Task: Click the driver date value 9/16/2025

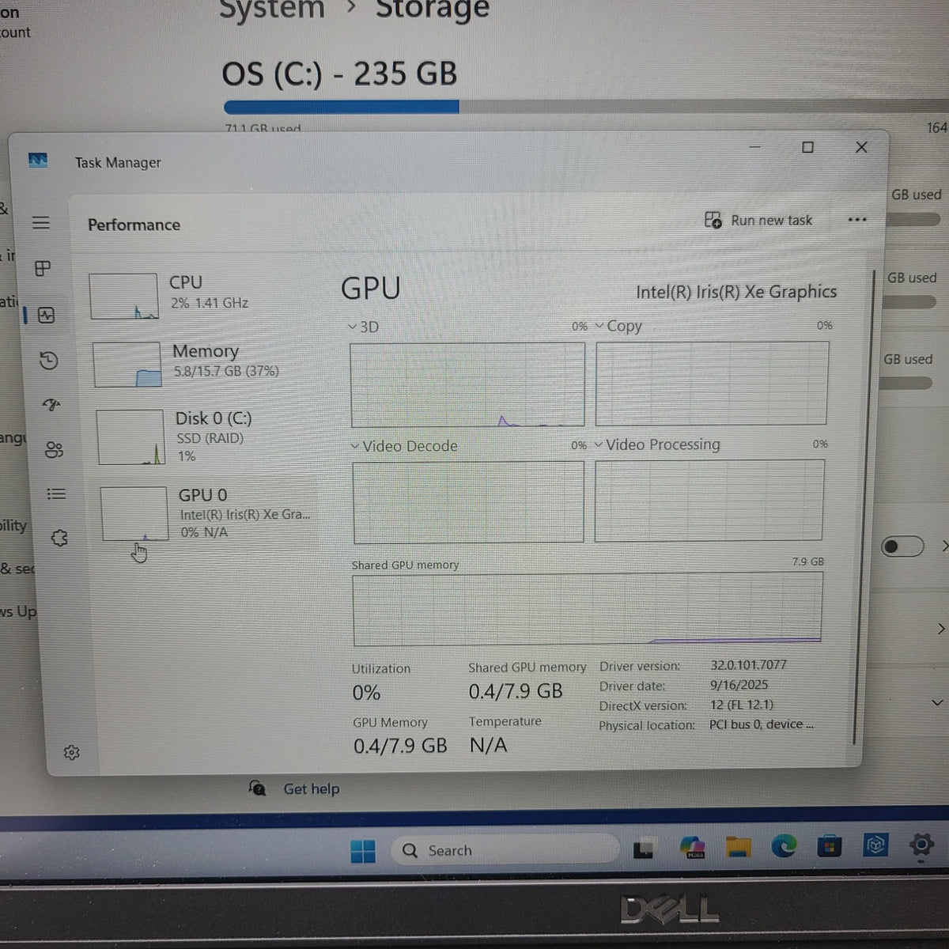Action: coord(739,685)
